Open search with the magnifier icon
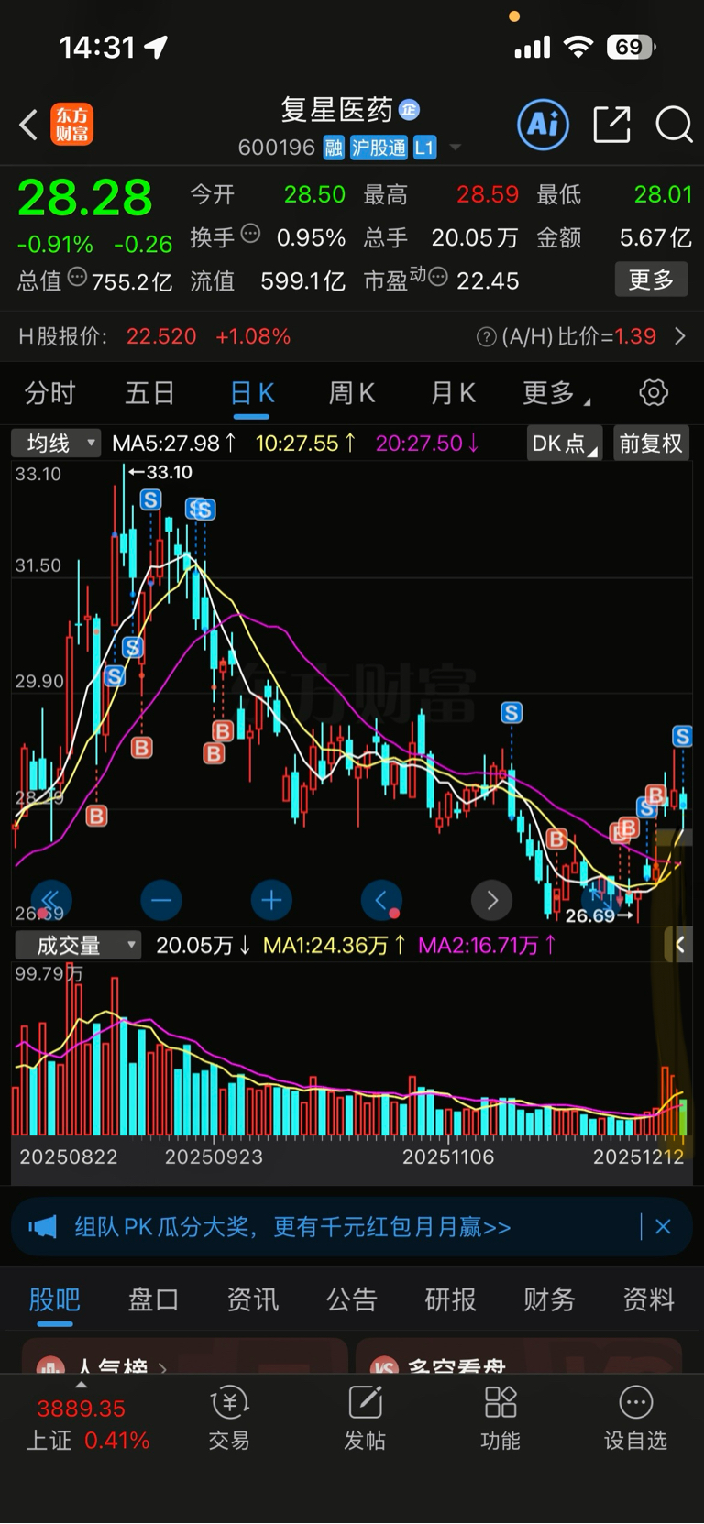704x1524 pixels. click(x=674, y=125)
